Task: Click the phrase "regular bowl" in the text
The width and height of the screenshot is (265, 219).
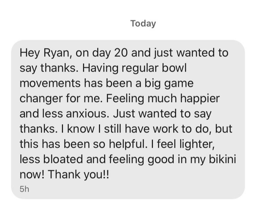Action: tap(154, 68)
